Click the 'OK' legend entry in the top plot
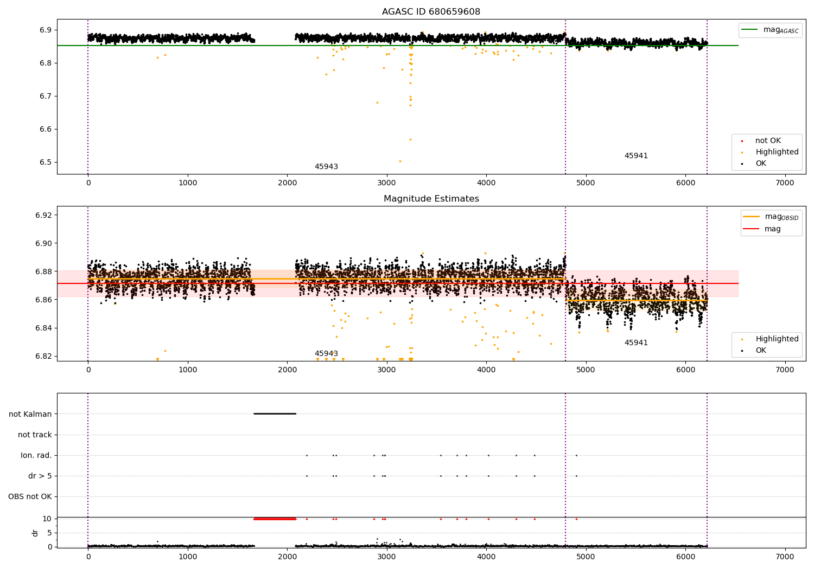The width and height of the screenshot is (814, 569). [x=761, y=164]
